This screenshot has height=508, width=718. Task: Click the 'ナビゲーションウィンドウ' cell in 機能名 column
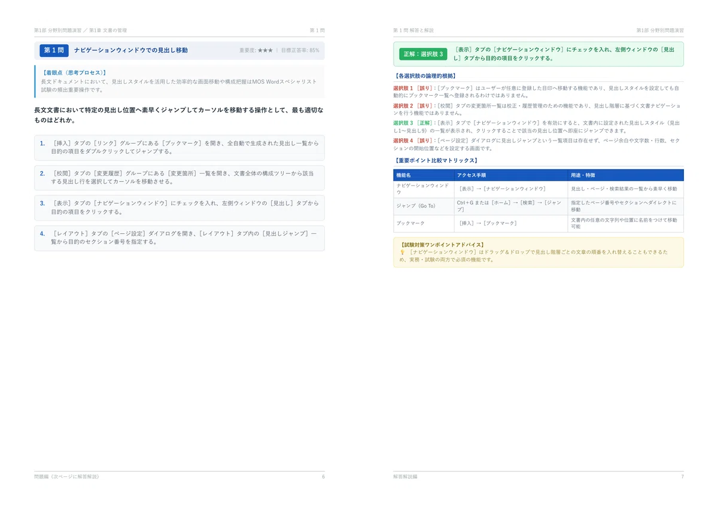423,189
